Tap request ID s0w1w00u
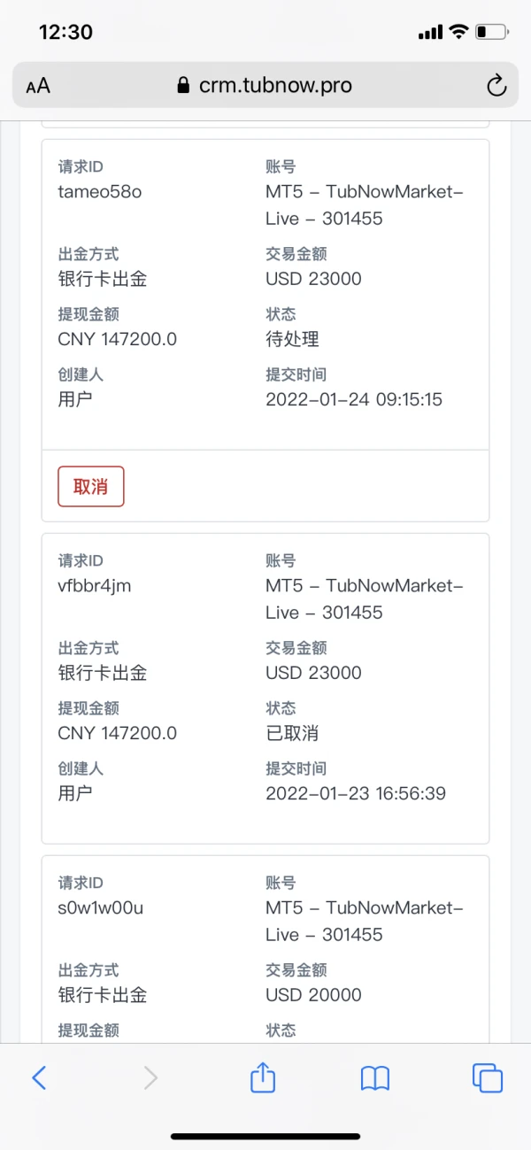Image resolution: width=531 pixels, height=1150 pixels. [100, 908]
